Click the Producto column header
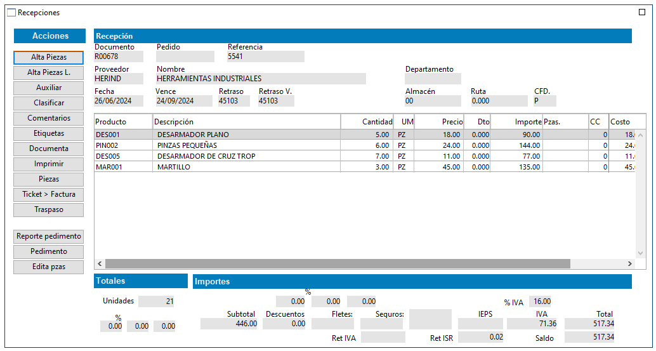This screenshot has width=656, height=351. [123, 122]
